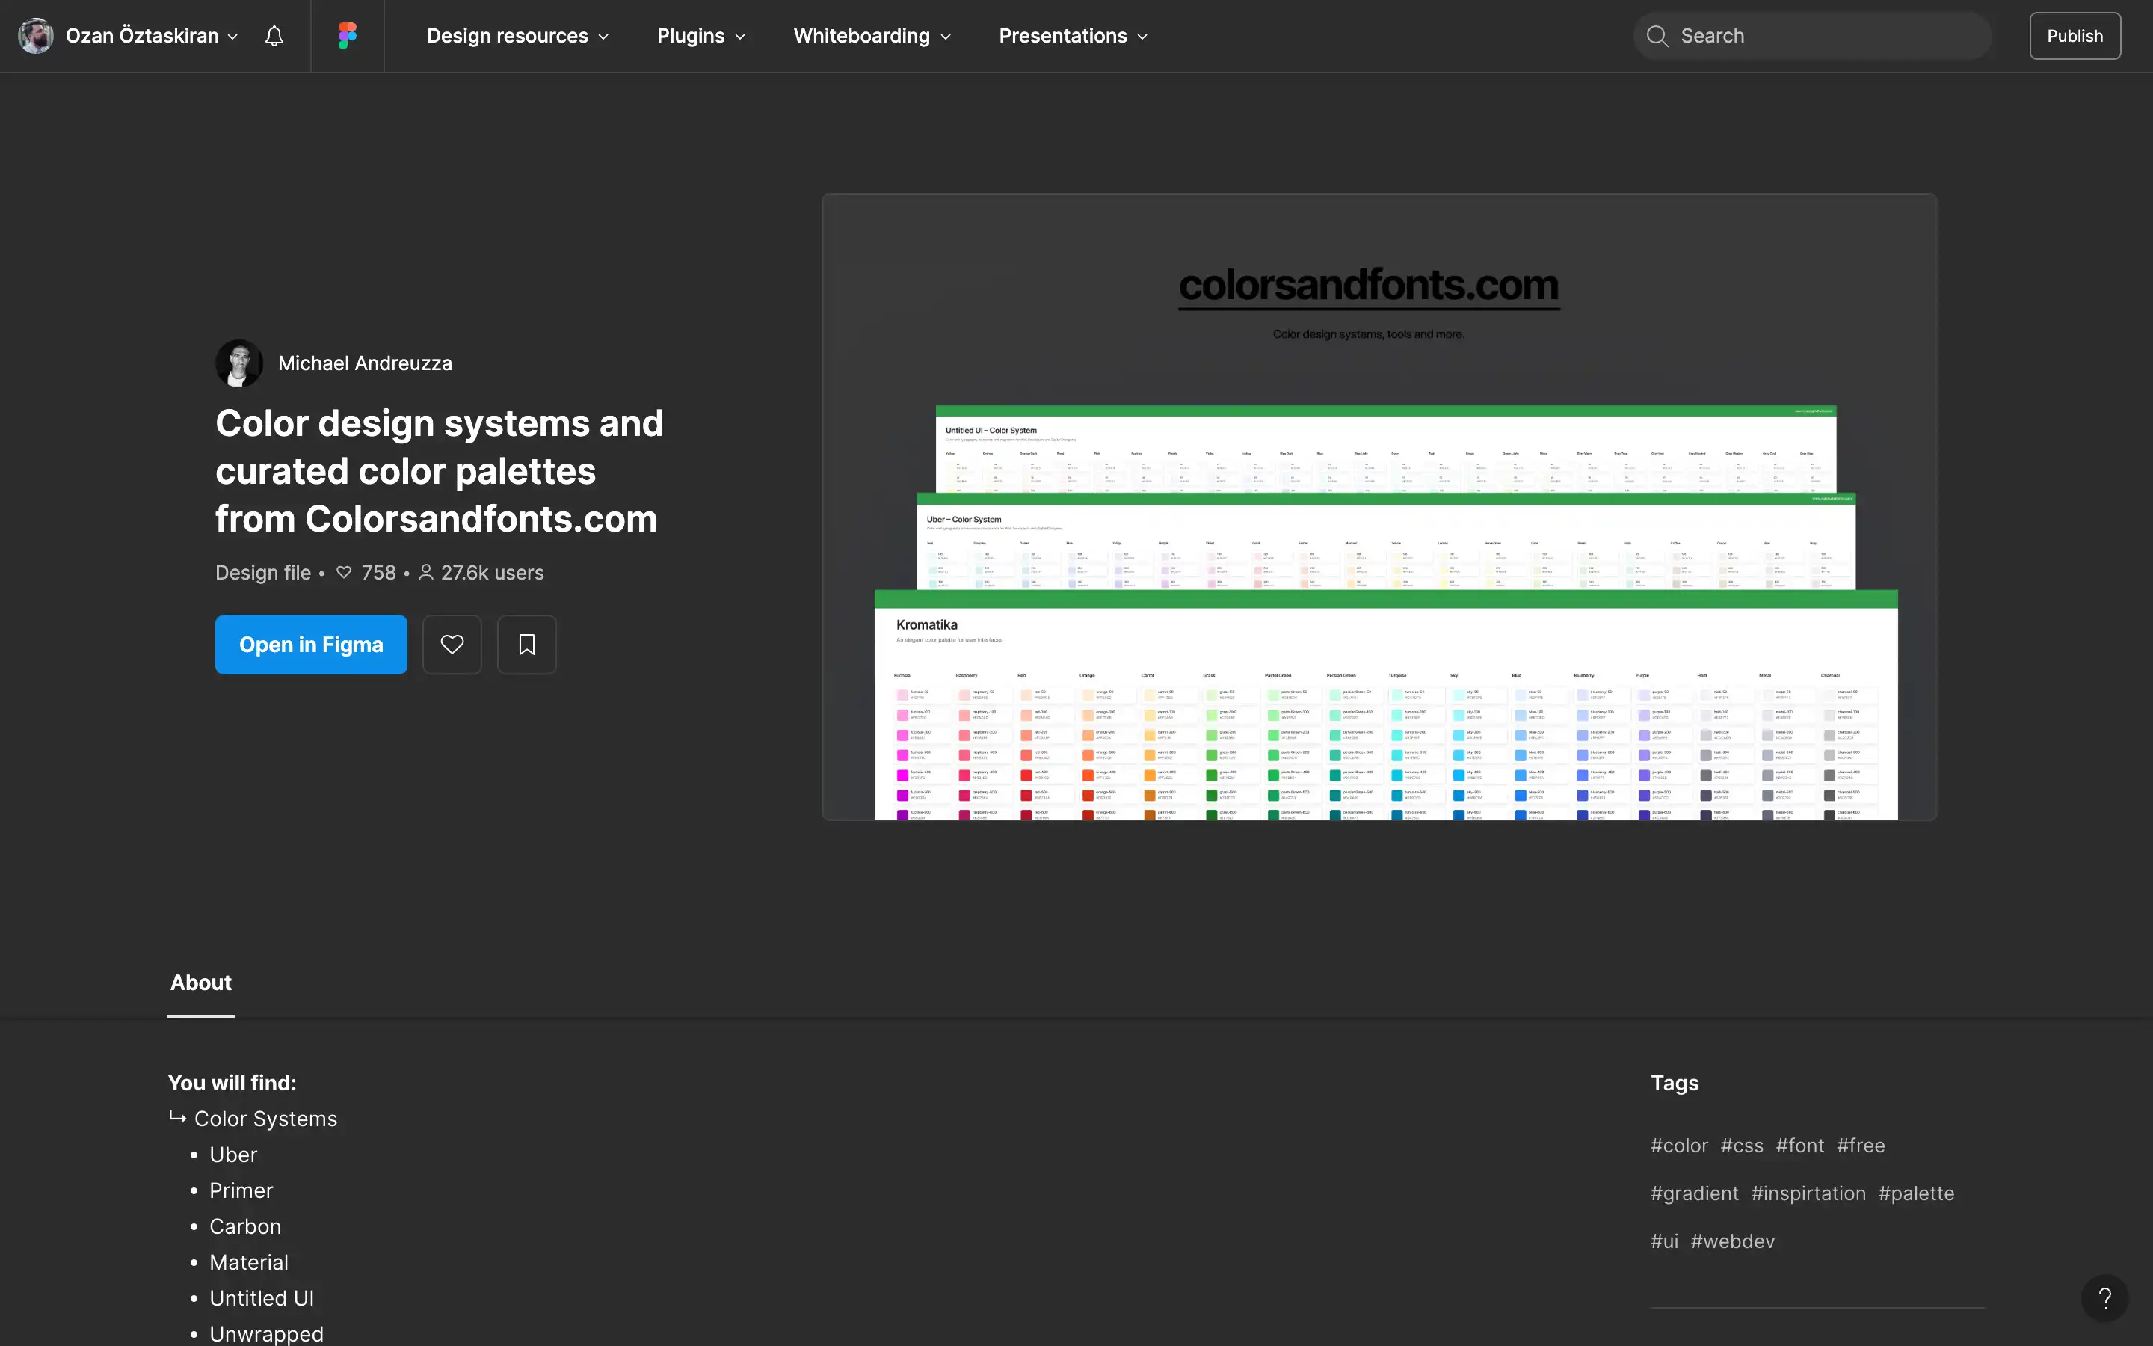Click the #free tag

(x=1861, y=1146)
